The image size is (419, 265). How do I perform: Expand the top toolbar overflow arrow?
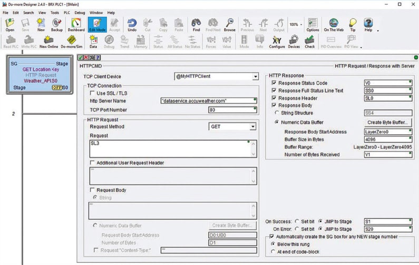(378, 31)
